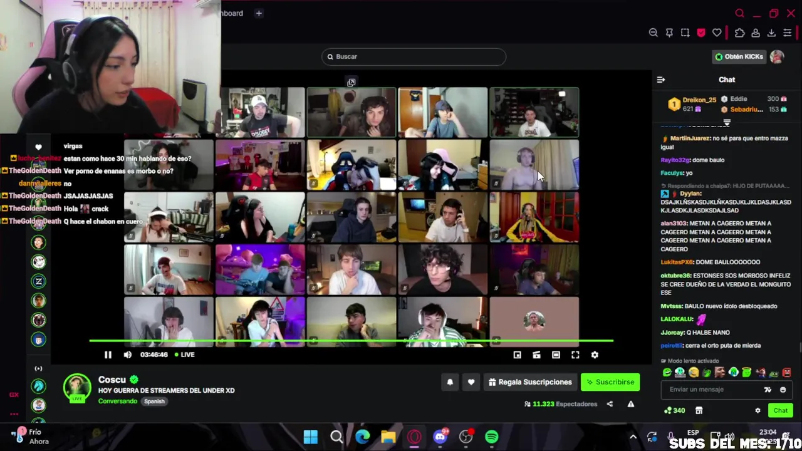Open Opera easy setup sliders menu

tap(788, 33)
